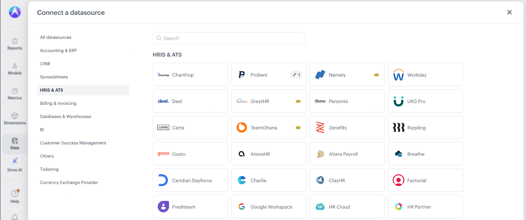Image resolution: width=526 pixels, height=220 pixels.
Task: Close the Connect a datasource dialog
Action: point(509,12)
